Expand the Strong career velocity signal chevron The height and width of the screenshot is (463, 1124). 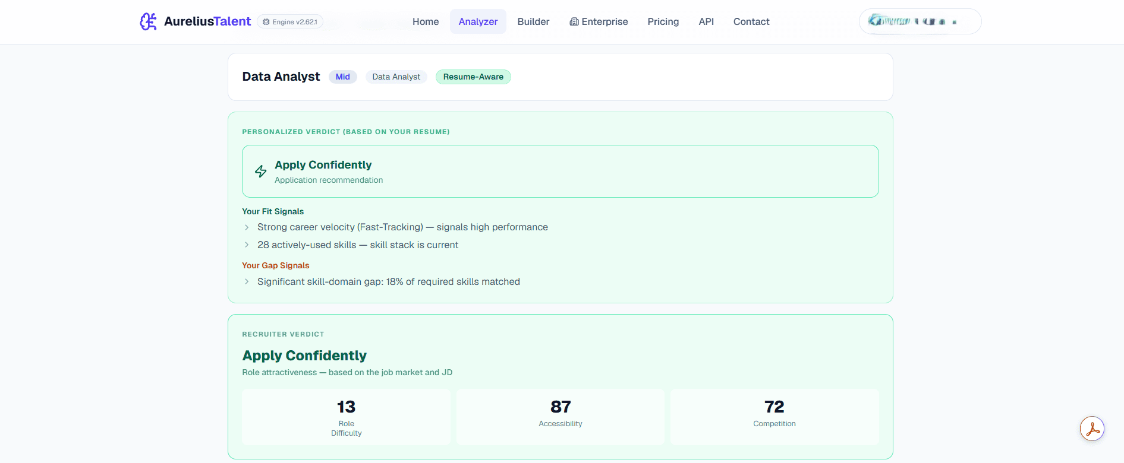(247, 227)
